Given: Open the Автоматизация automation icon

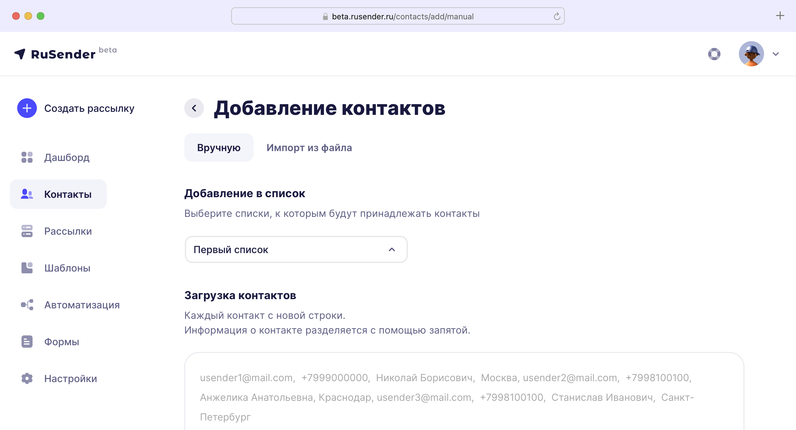Looking at the screenshot, I should [27, 305].
